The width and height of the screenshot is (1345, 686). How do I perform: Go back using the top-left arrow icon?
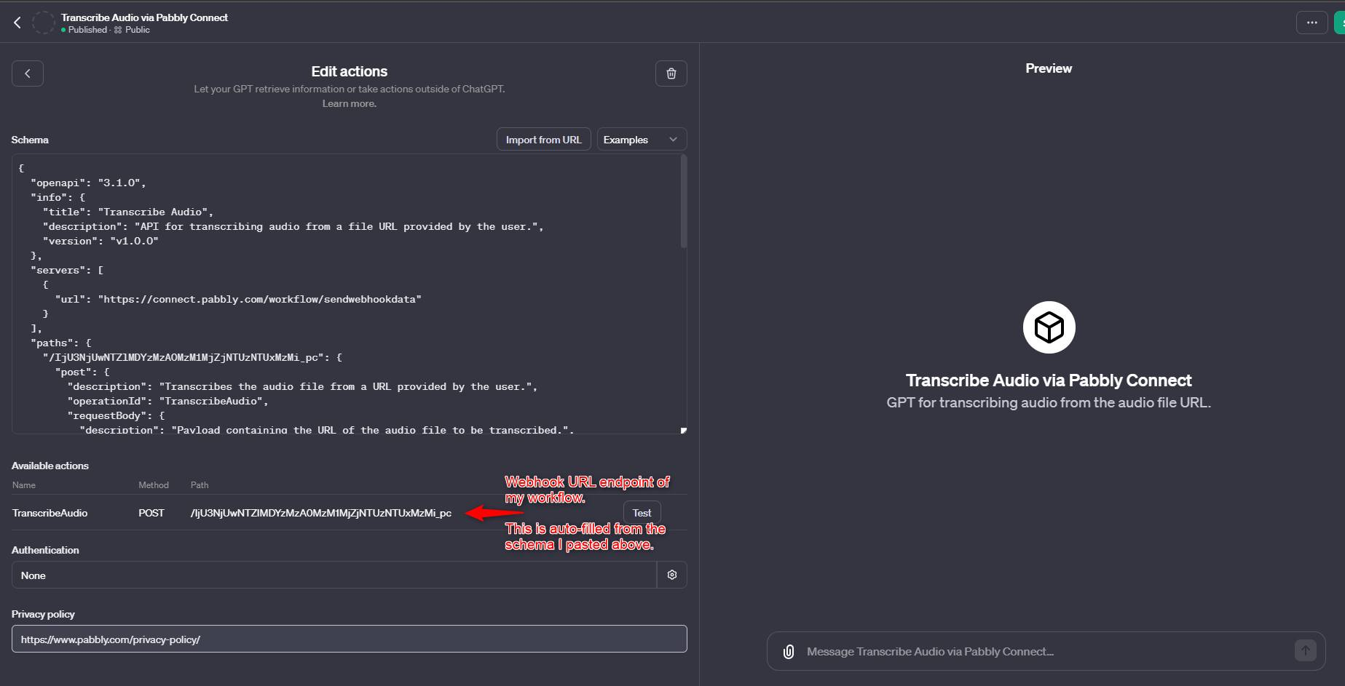[17, 23]
